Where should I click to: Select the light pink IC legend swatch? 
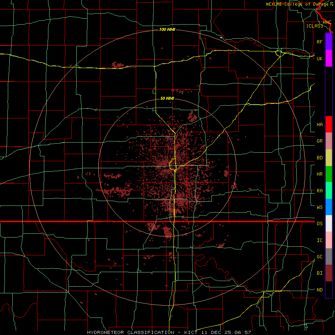pos(329,240)
